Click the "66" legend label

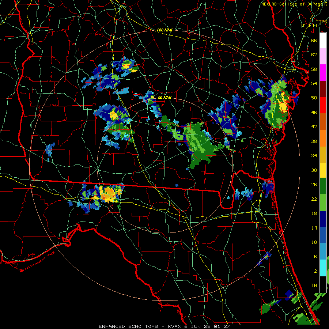314,40
